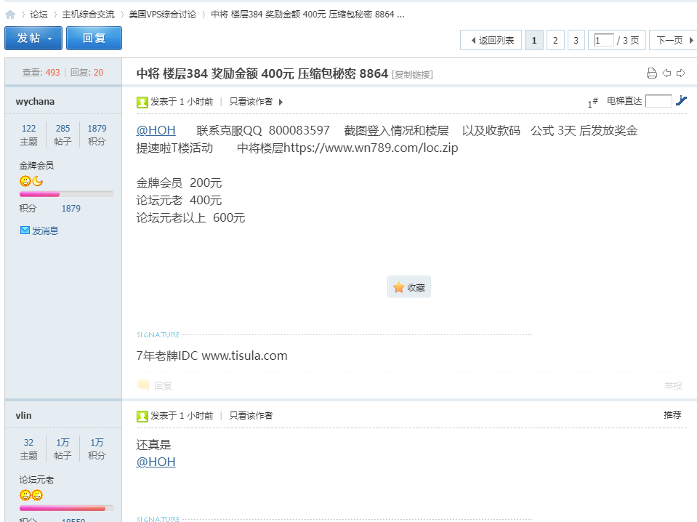The height and width of the screenshot is (522, 697).
Task: Go to next thread via right arrow icon
Action: click(x=681, y=73)
